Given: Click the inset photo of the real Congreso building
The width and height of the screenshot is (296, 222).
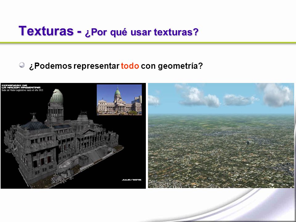Looking at the screenshot, I should click(x=119, y=100).
